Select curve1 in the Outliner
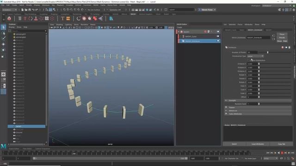296x166 pixels. (26, 126)
